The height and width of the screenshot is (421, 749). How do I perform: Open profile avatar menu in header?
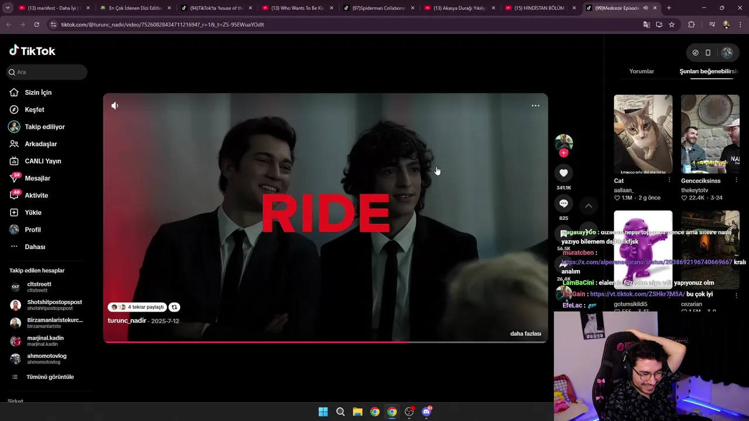(x=727, y=53)
